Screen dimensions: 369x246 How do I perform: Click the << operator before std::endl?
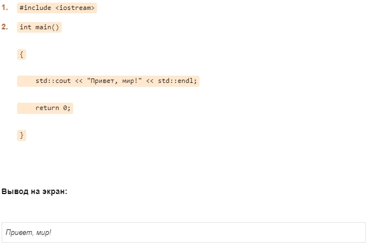[150, 81]
